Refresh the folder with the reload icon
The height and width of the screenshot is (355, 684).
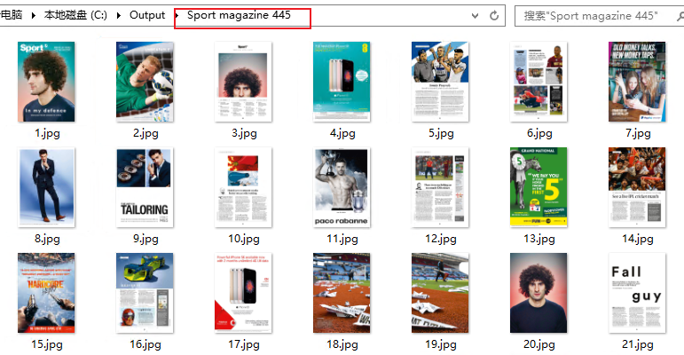coord(494,16)
